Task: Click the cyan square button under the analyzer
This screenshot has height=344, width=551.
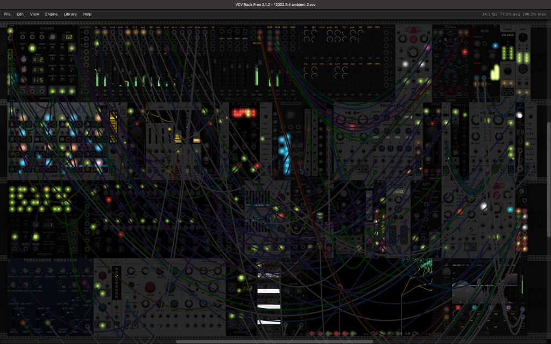Action: click(x=475, y=307)
